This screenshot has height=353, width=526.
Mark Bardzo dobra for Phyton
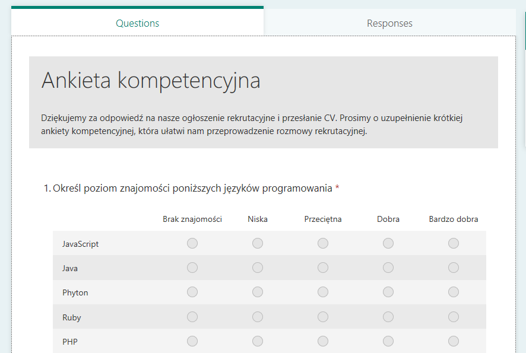coord(454,292)
